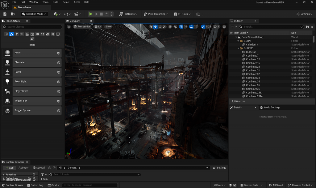Click the Outliner search field

[271, 27]
